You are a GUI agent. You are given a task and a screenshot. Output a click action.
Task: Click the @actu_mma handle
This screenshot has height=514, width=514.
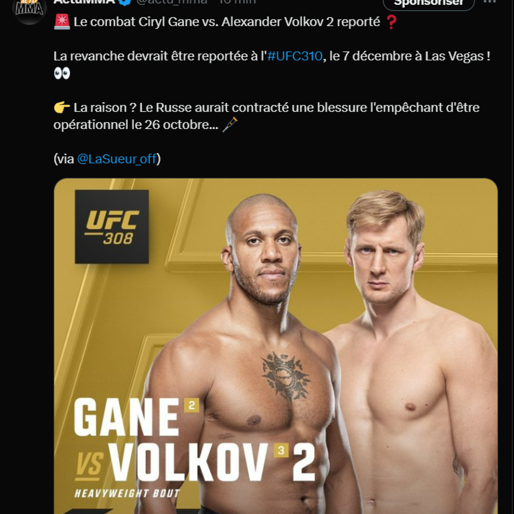point(172,2)
